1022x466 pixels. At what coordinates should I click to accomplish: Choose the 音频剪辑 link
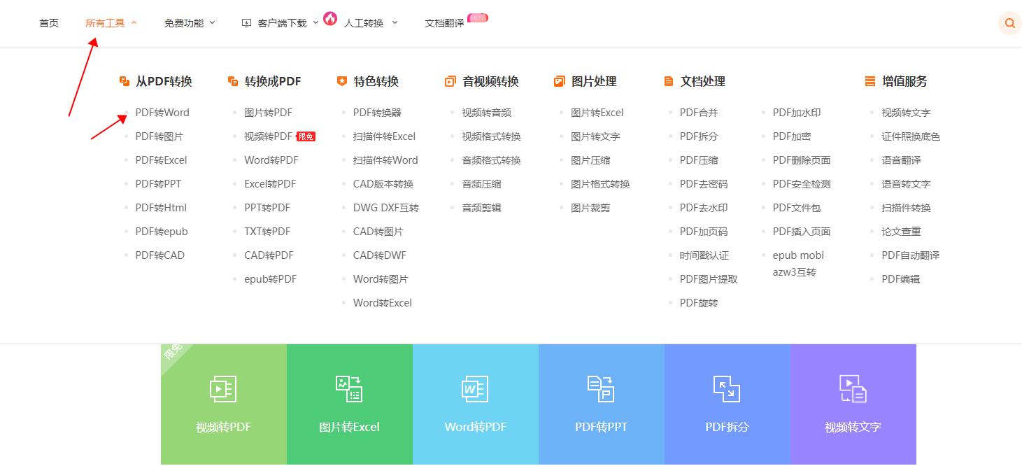[482, 208]
